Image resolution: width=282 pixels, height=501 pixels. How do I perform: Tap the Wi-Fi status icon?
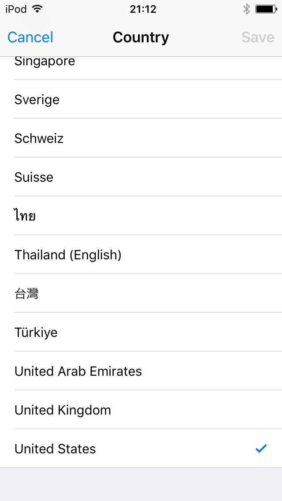coord(38,9)
